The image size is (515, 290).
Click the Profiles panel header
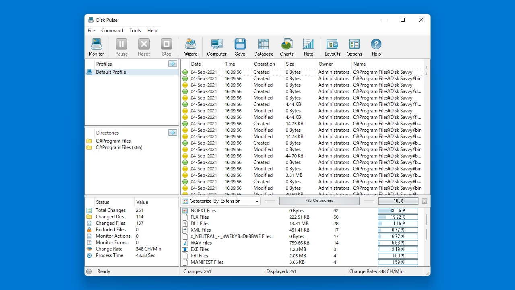(132, 64)
